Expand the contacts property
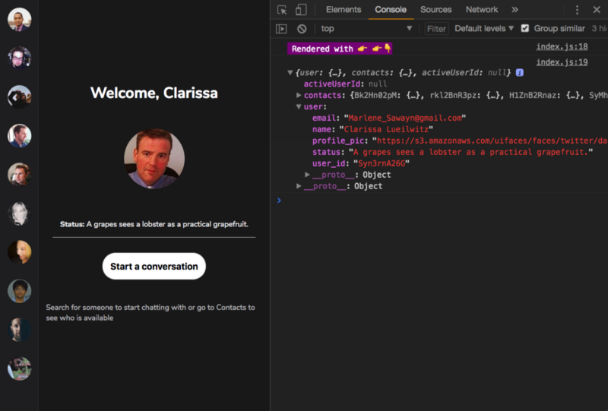 click(299, 96)
